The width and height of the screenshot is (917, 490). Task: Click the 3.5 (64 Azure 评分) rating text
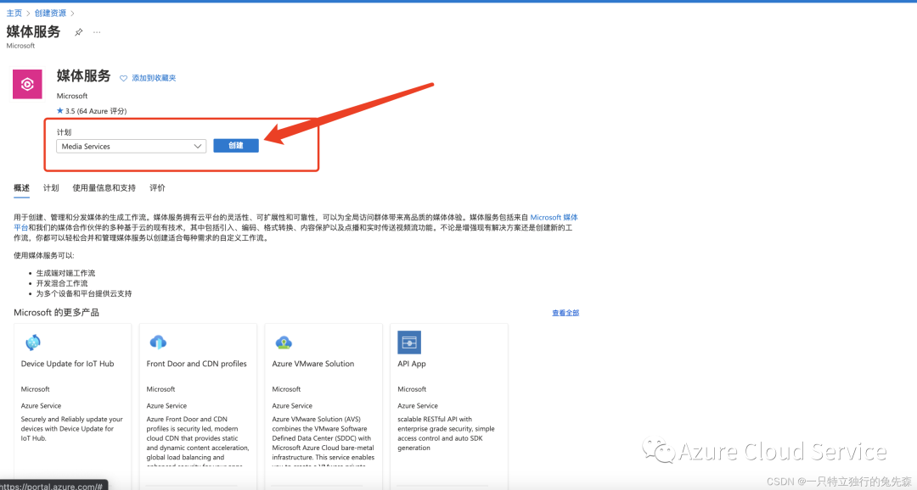tap(96, 111)
